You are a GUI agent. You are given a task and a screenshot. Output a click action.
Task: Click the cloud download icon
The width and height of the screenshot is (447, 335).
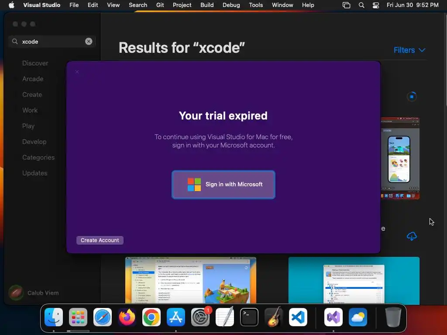(412, 236)
